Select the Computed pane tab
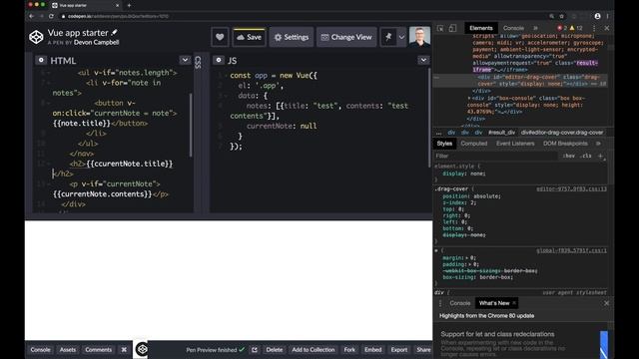639x359 pixels. click(x=474, y=144)
